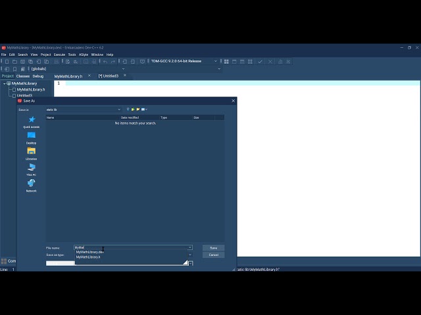The height and width of the screenshot is (315, 421).
Task: Go to Network in Save As sidebar
Action: (31, 186)
